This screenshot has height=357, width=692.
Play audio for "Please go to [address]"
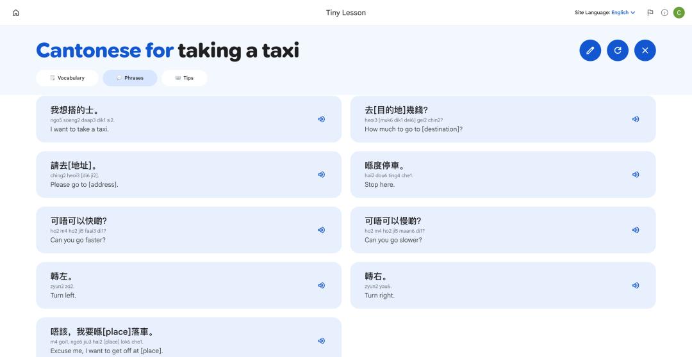click(321, 175)
